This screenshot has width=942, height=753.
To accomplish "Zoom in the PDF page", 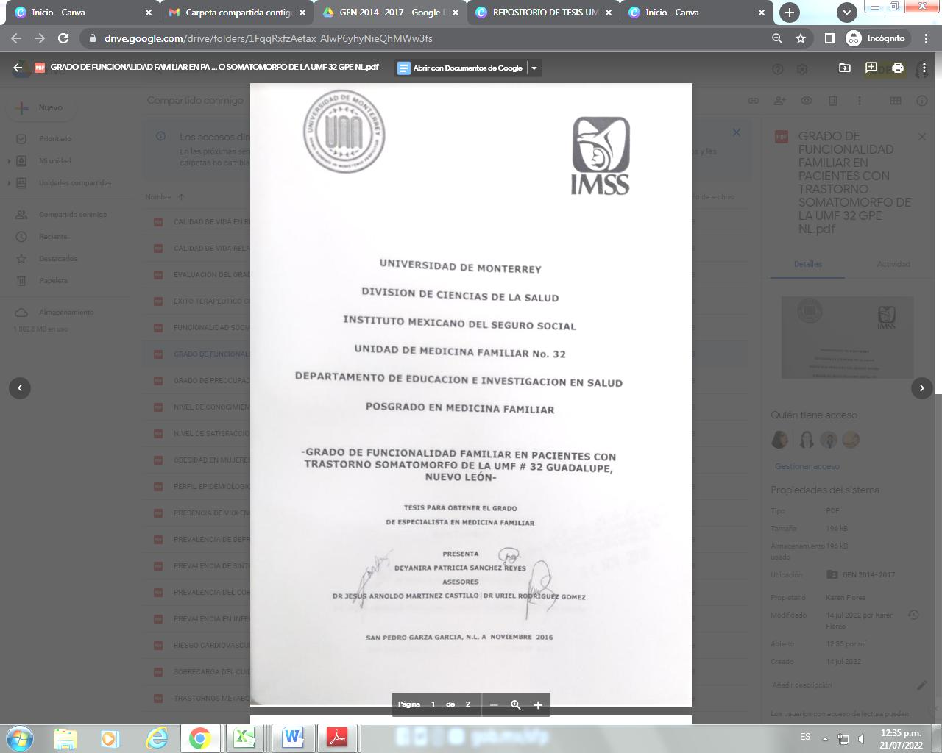I will [538, 704].
